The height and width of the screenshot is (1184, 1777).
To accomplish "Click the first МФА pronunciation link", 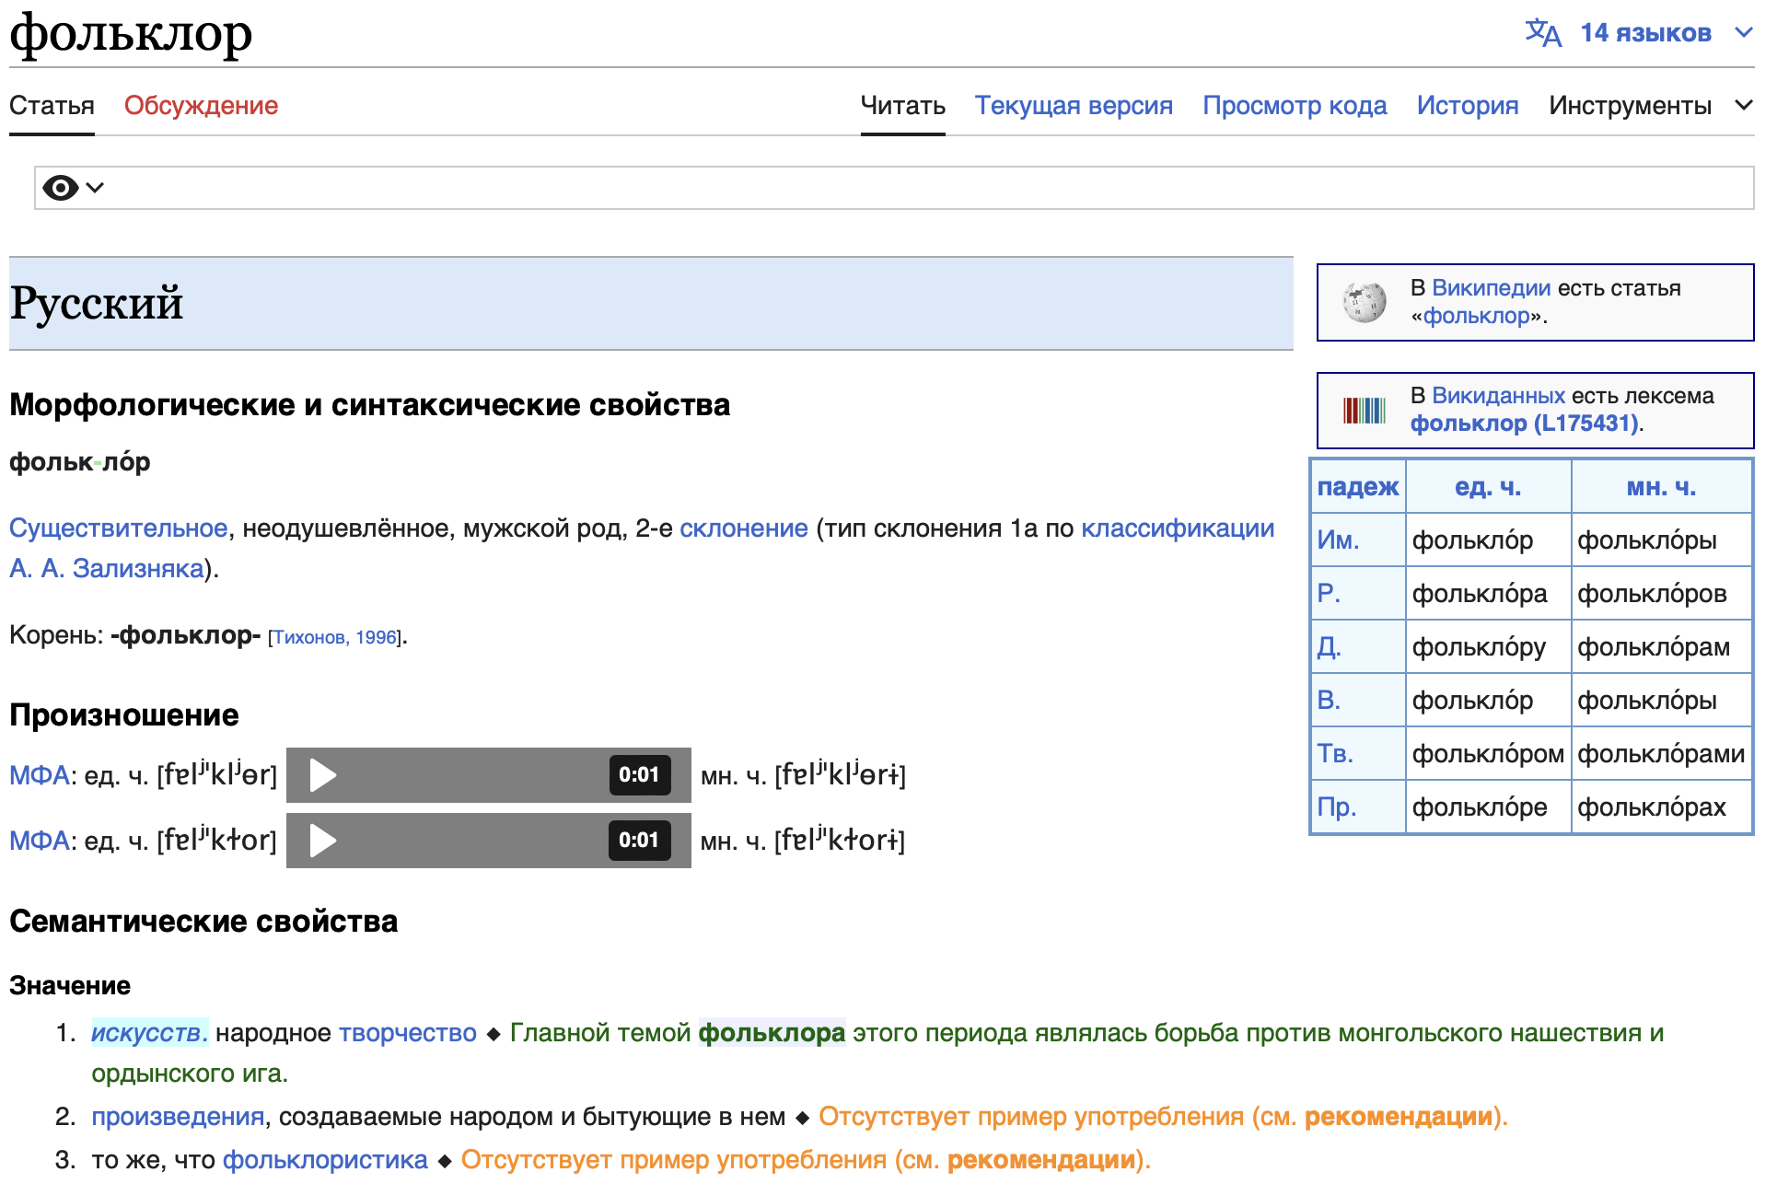I will [39, 775].
